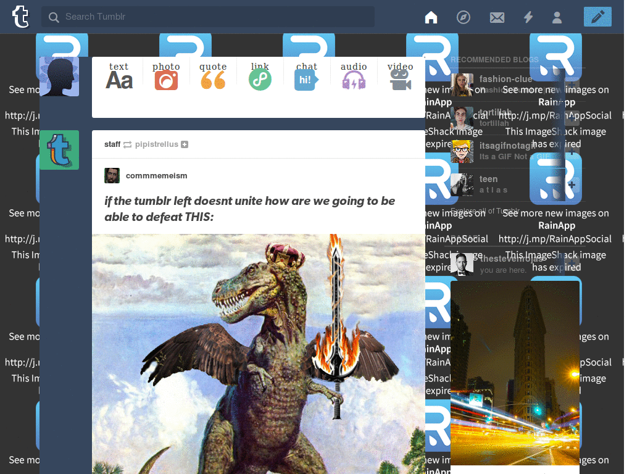The image size is (632, 474).
Task: Open the Home dashboard icon
Action: pyautogui.click(x=431, y=17)
